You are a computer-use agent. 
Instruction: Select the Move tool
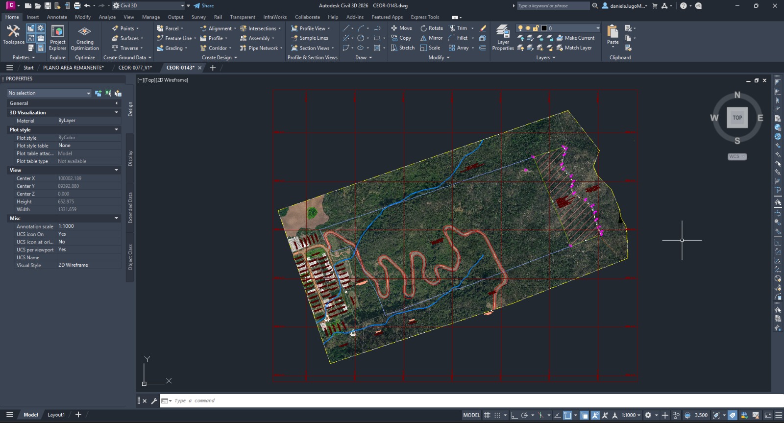point(401,28)
